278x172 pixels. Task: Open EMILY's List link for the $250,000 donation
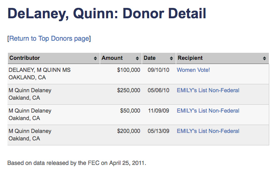tap(208, 91)
